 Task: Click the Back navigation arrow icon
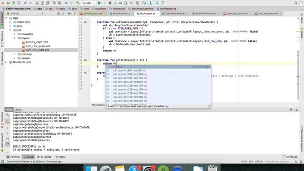pos(66,3)
